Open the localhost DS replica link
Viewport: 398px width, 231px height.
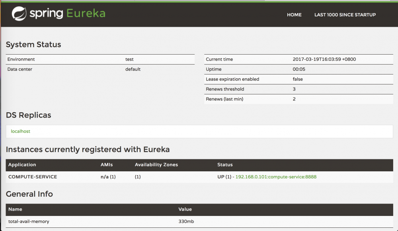click(x=20, y=131)
